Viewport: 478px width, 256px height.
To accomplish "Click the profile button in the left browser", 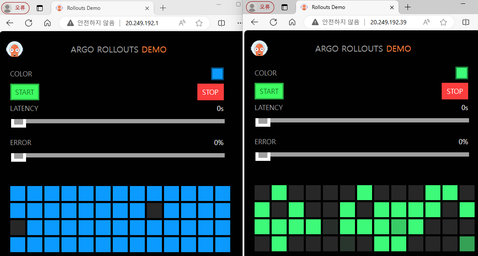I will click(15, 8).
